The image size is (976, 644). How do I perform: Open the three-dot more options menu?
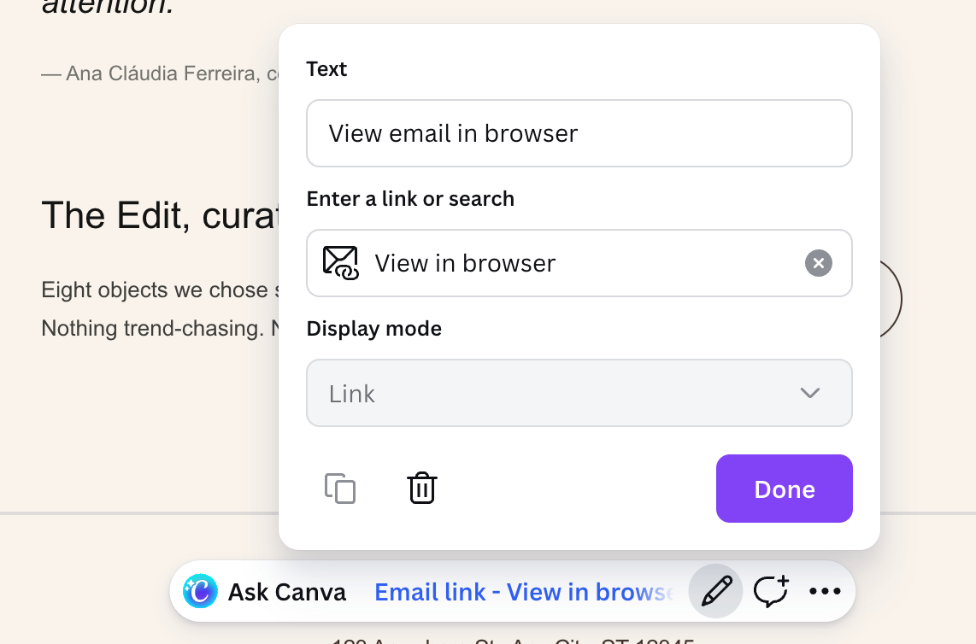pyautogui.click(x=825, y=591)
